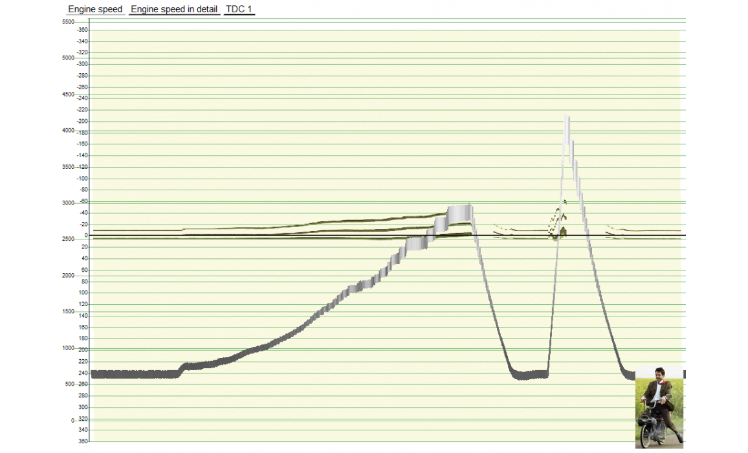Click the 5500 label on the rpm axis
Viewport: 748px width, 453px height.
coord(68,22)
